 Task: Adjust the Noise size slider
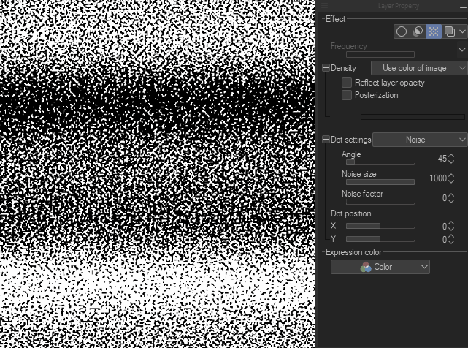pos(380,182)
